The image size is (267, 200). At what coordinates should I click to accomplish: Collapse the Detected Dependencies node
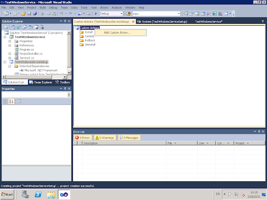pyautogui.click(x=10, y=66)
